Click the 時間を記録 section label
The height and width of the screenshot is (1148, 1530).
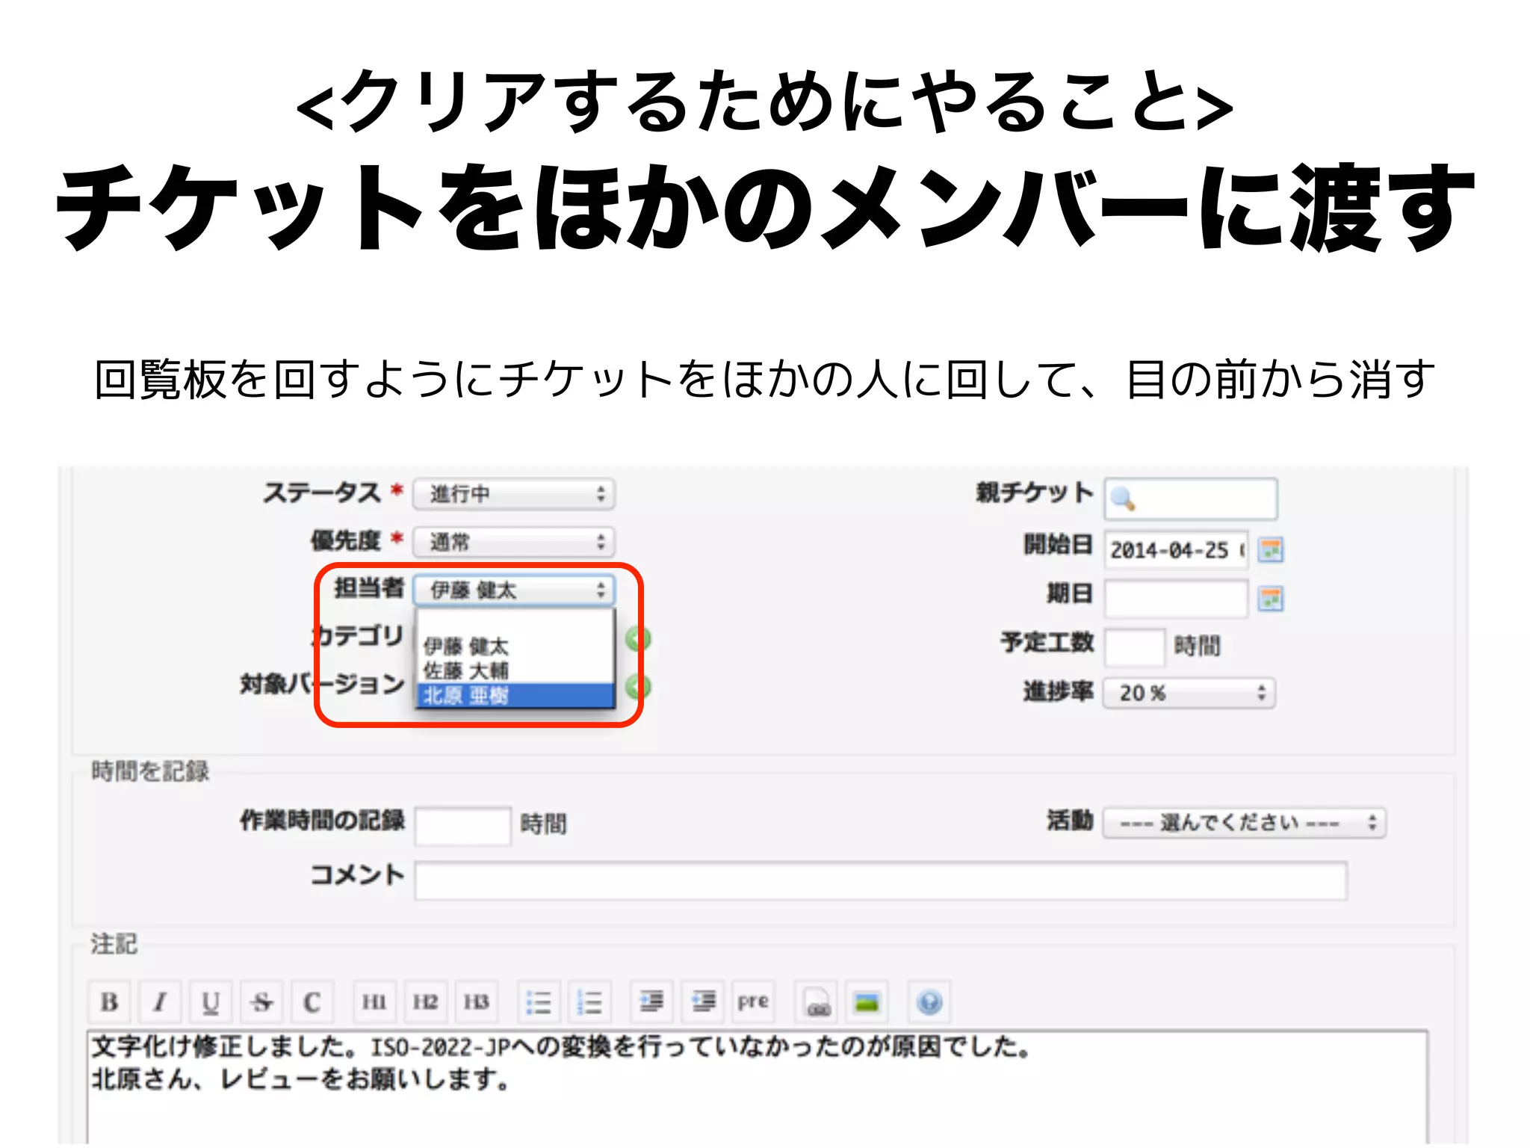[150, 771]
